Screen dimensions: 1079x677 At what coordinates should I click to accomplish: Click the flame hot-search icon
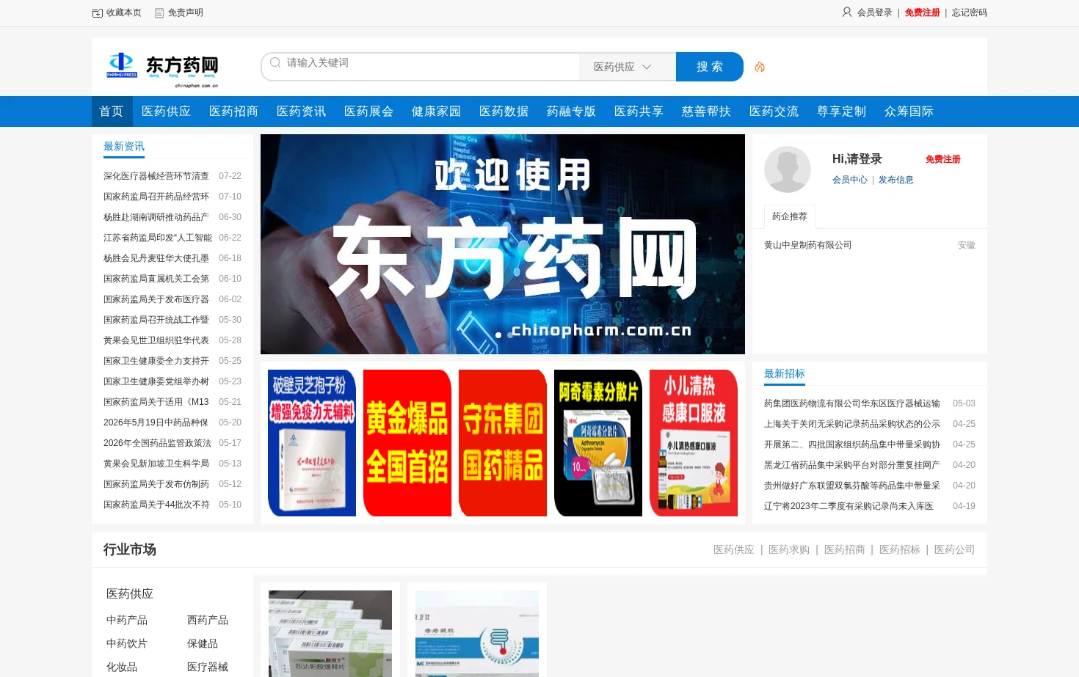tap(760, 67)
